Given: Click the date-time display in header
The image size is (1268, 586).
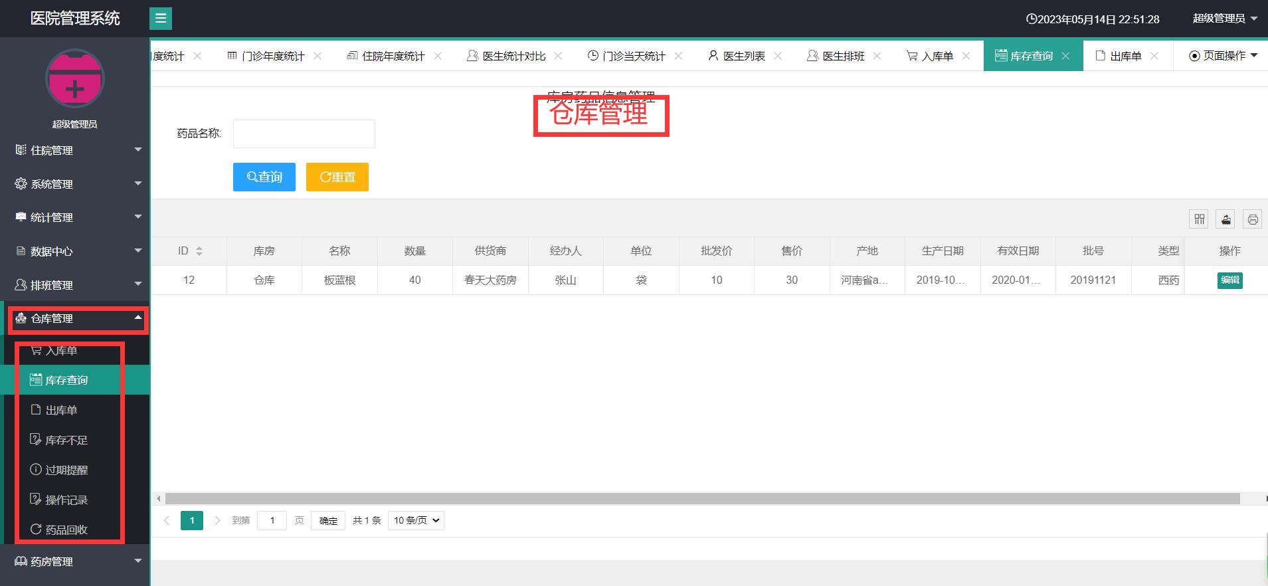Looking at the screenshot, I should (1093, 19).
